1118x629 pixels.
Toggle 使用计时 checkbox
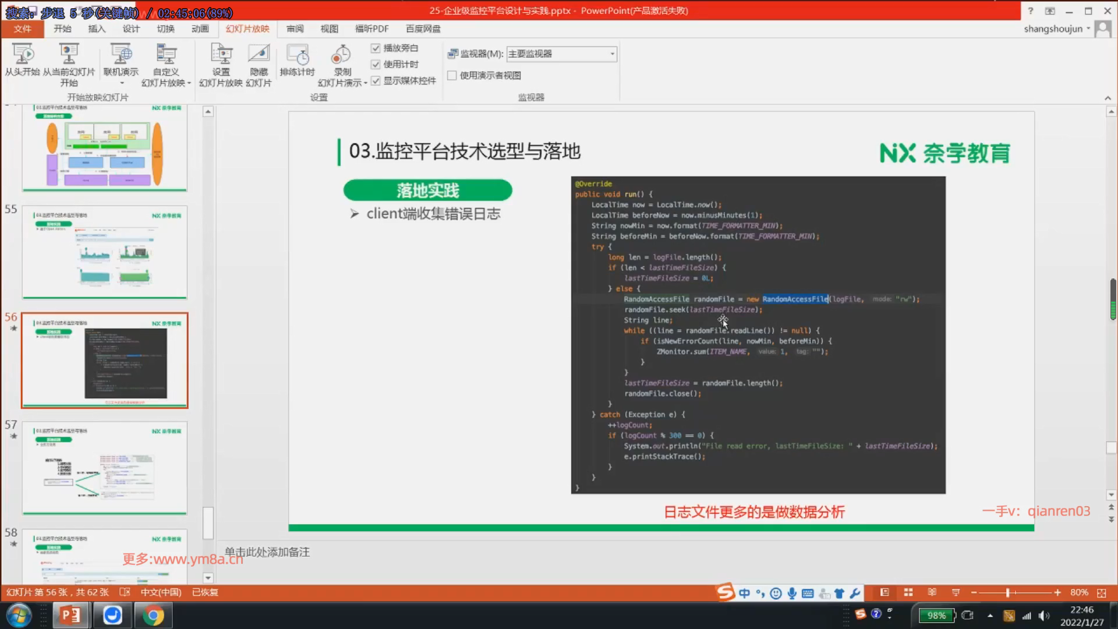coord(376,65)
